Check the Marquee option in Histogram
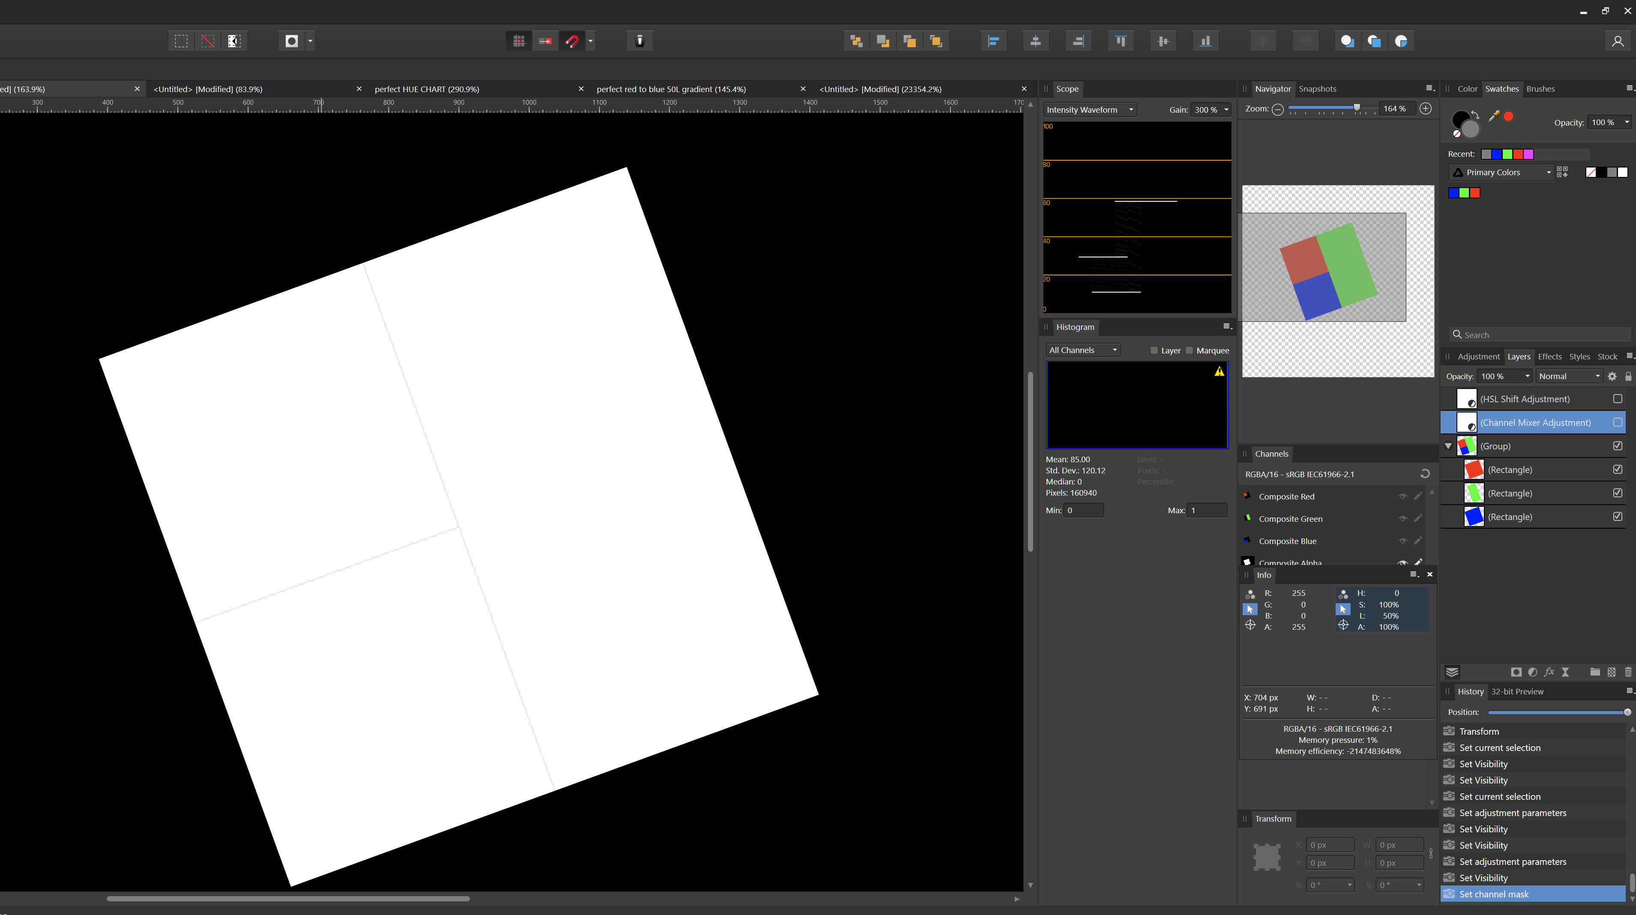Screen dimensions: 1636x915 1190,350
